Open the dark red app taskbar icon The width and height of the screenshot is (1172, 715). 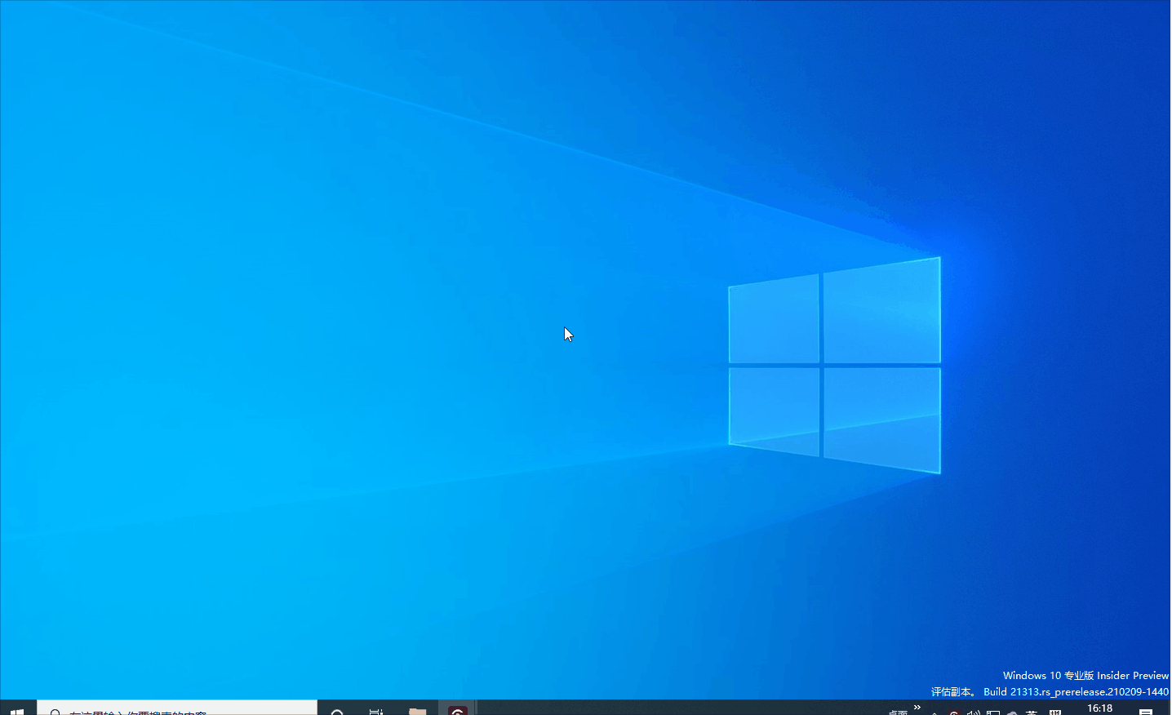(x=458, y=709)
